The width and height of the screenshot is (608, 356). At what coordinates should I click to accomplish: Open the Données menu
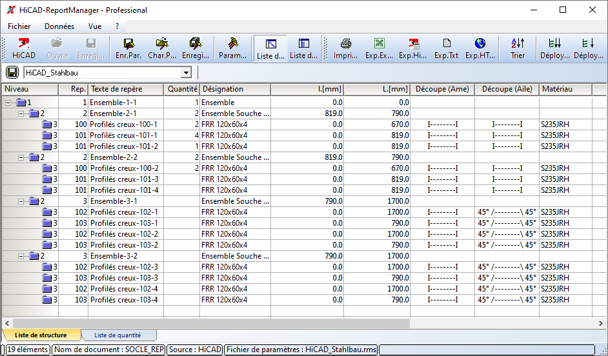pyautogui.click(x=59, y=26)
